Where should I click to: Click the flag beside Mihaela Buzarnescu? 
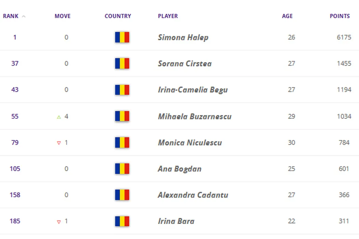click(122, 116)
